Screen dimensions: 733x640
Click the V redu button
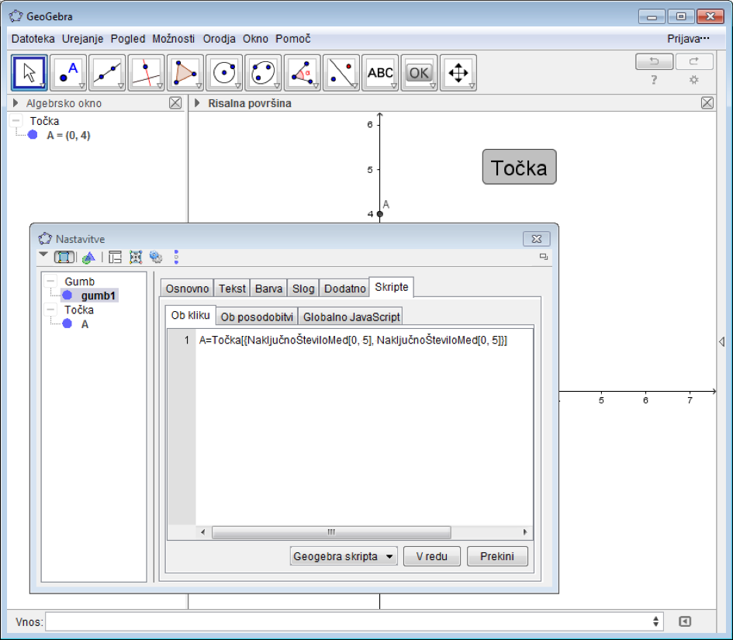tap(431, 556)
